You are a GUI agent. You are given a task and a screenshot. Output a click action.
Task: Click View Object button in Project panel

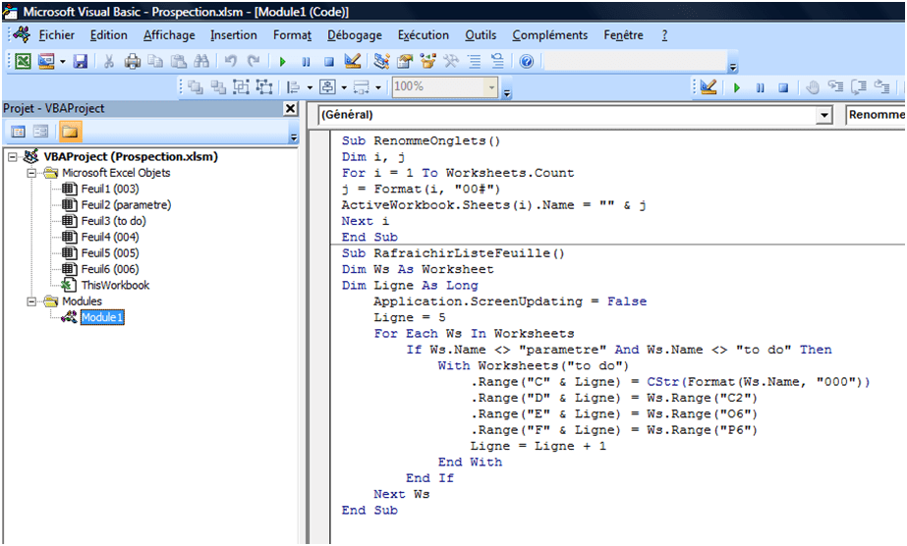41,132
